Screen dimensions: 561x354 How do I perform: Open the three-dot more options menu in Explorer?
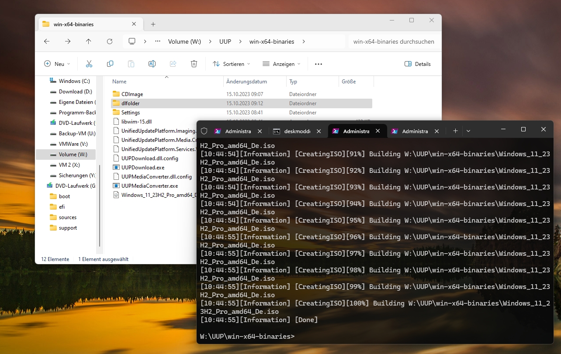click(x=319, y=64)
